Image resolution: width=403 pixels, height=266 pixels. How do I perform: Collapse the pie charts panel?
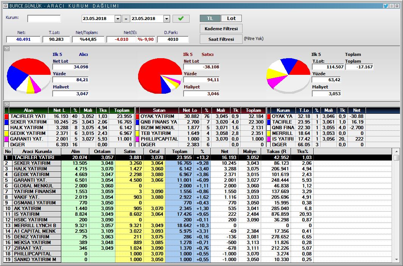click(7, 49)
